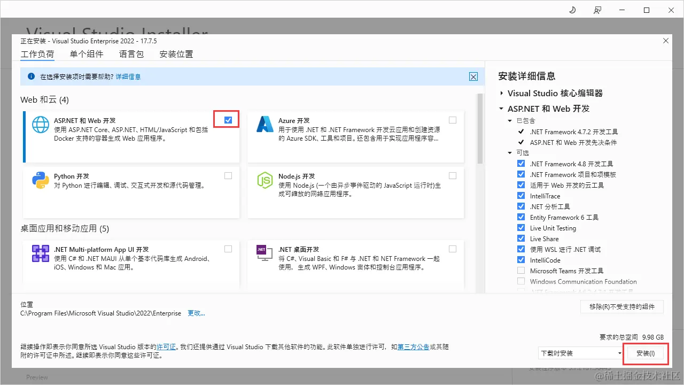Go to the 语言包 tab

tap(131, 54)
